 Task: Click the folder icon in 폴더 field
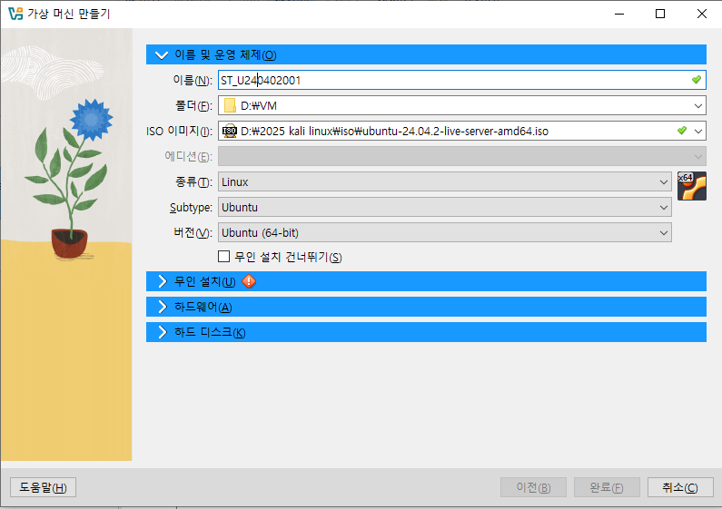coord(230,105)
